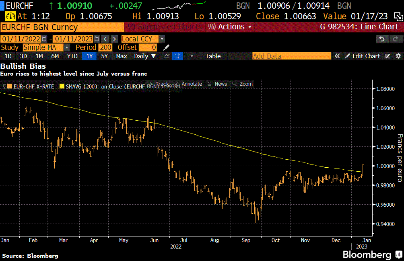Click the Edit Chart button
The height and width of the screenshot is (261, 404).
point(363,56)
